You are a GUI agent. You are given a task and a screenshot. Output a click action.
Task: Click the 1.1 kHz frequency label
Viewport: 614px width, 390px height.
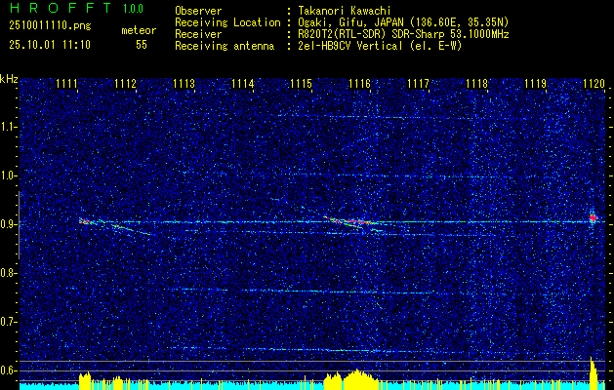pyautogui.click(x=9, y=127)
